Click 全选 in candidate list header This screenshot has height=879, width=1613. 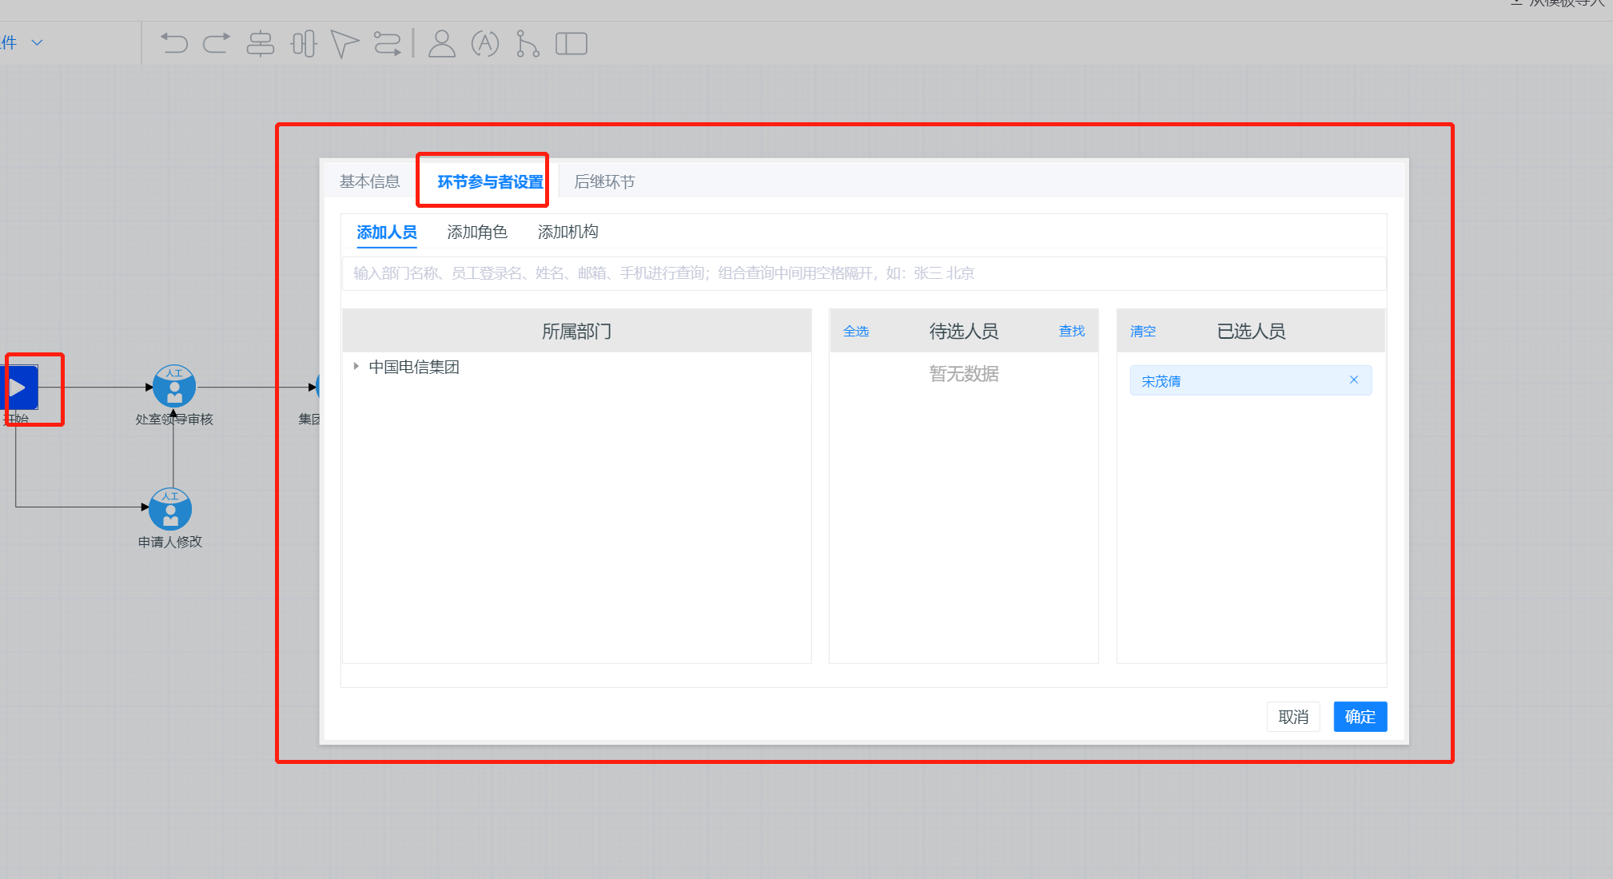pos(856,331)
